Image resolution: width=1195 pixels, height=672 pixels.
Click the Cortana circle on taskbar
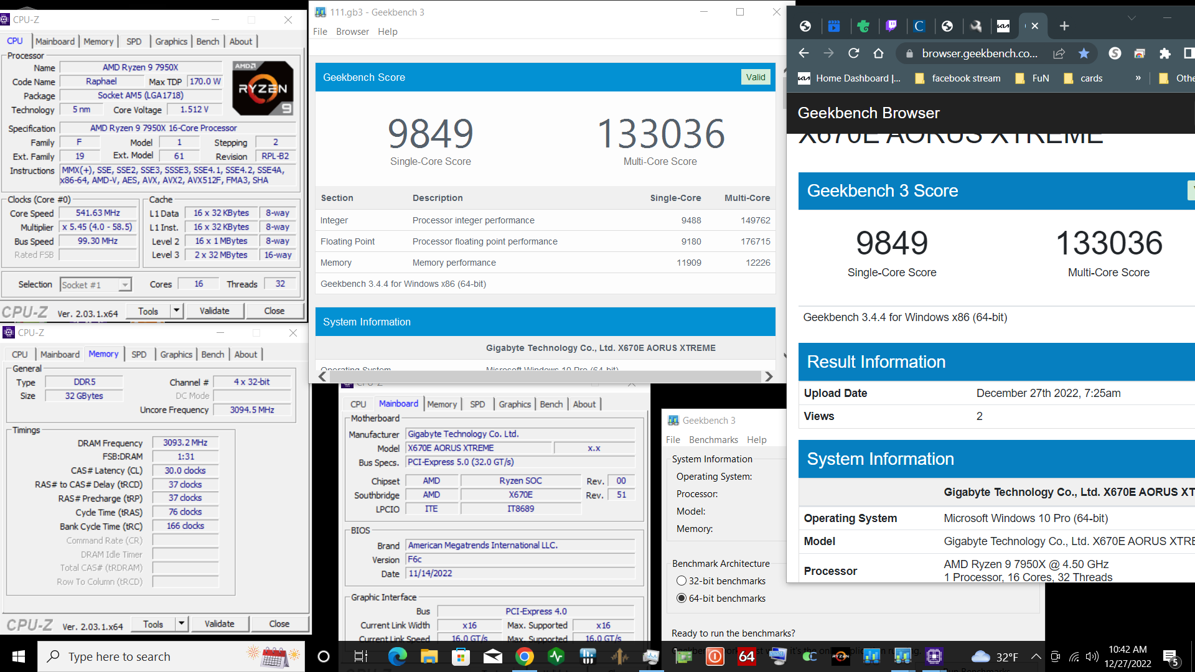coord(323,656)
